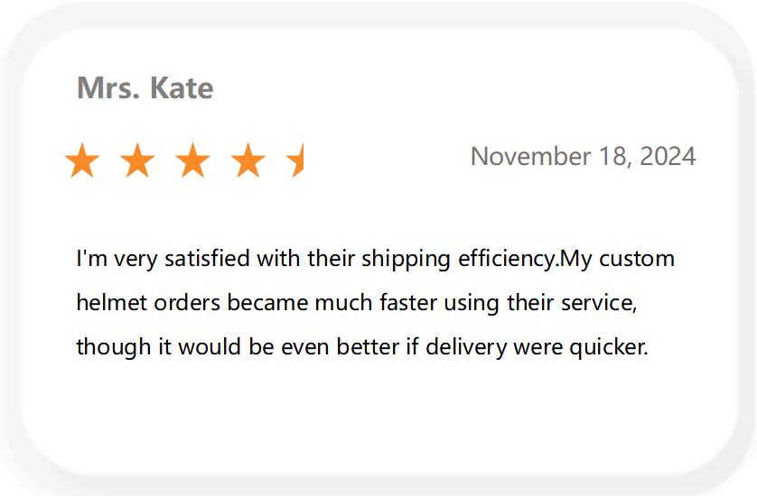757x496 pixels.
Task: Click the first orange rating star
Action: [x=82, y=160]
